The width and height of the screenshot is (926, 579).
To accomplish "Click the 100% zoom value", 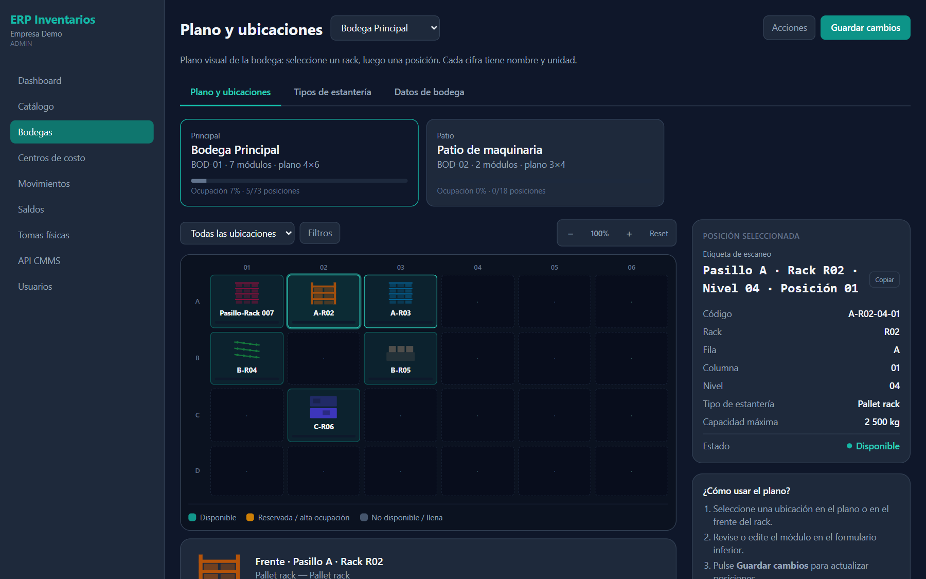I will (600, 234).
